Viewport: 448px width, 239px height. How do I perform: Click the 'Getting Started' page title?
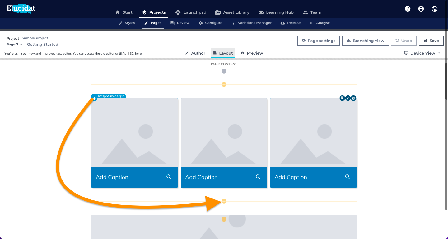(43, 45)
